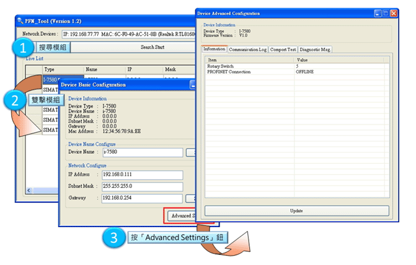Image resolution: width=416 pixels, height=265 pixels.
Task: Click the Device Name input field
Action: 143,152
